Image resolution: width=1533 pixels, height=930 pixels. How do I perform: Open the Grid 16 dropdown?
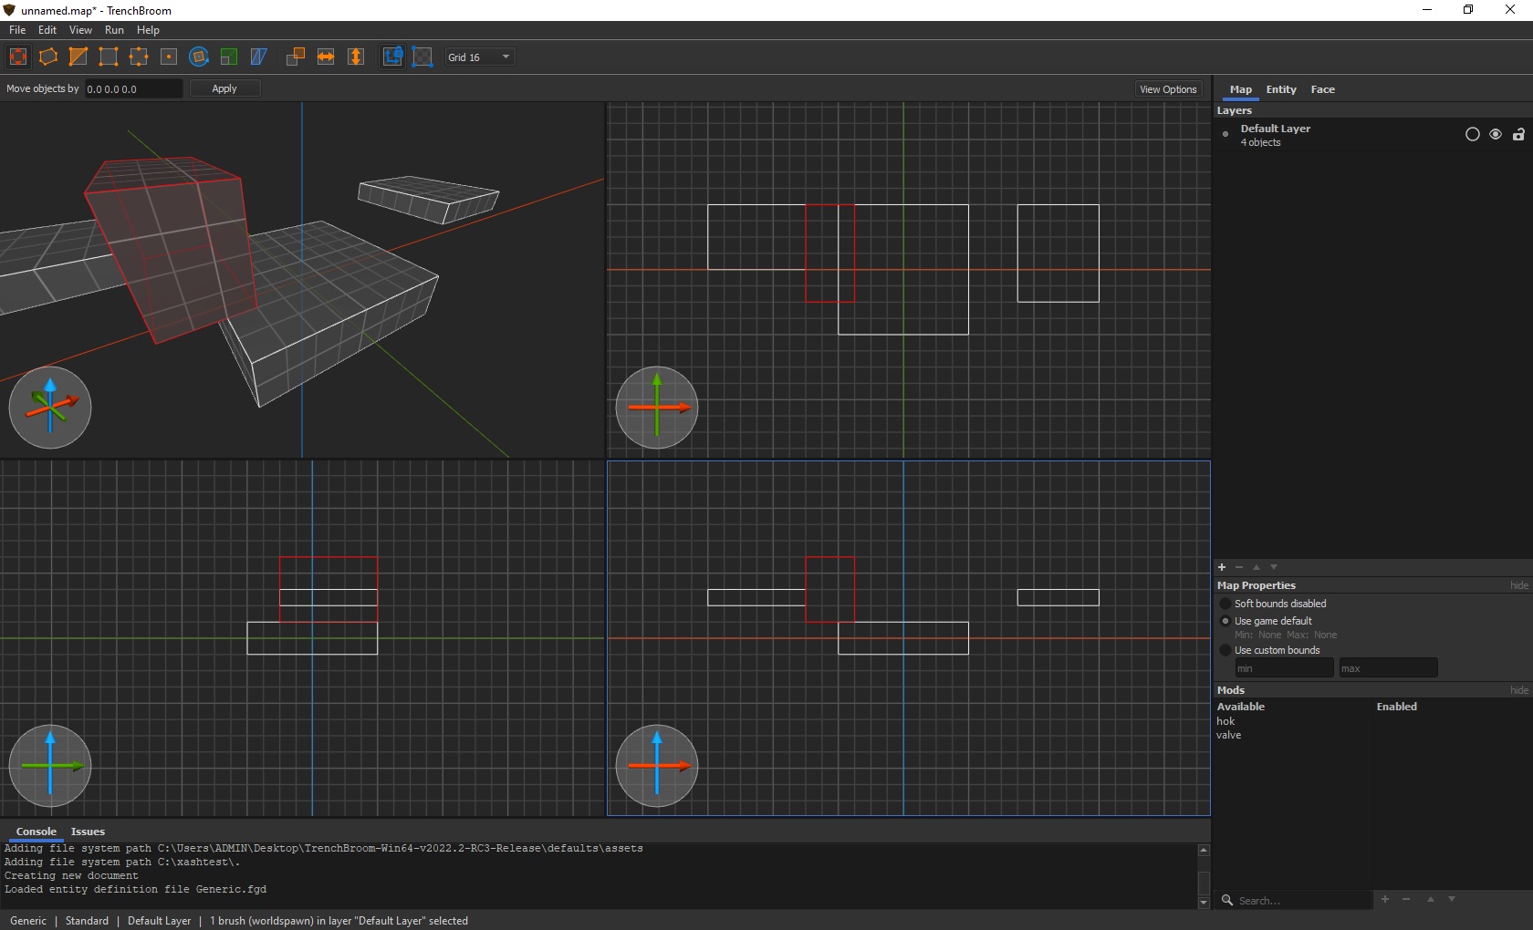click(480, 57)
